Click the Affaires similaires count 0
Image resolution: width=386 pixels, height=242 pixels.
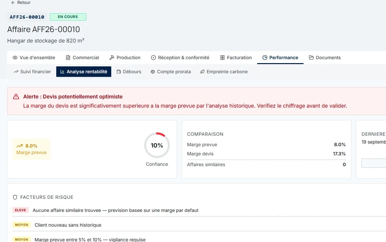click(344, 164)
